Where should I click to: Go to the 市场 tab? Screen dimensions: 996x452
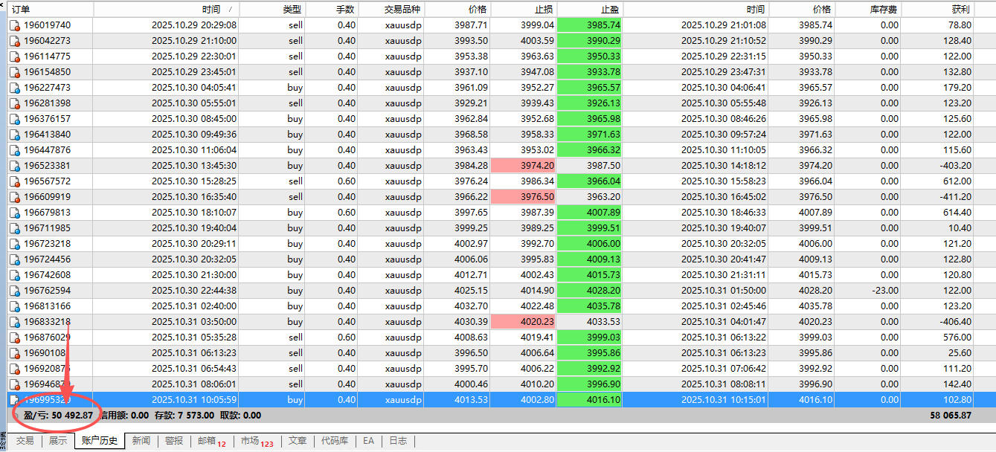[x=257, y=441]
